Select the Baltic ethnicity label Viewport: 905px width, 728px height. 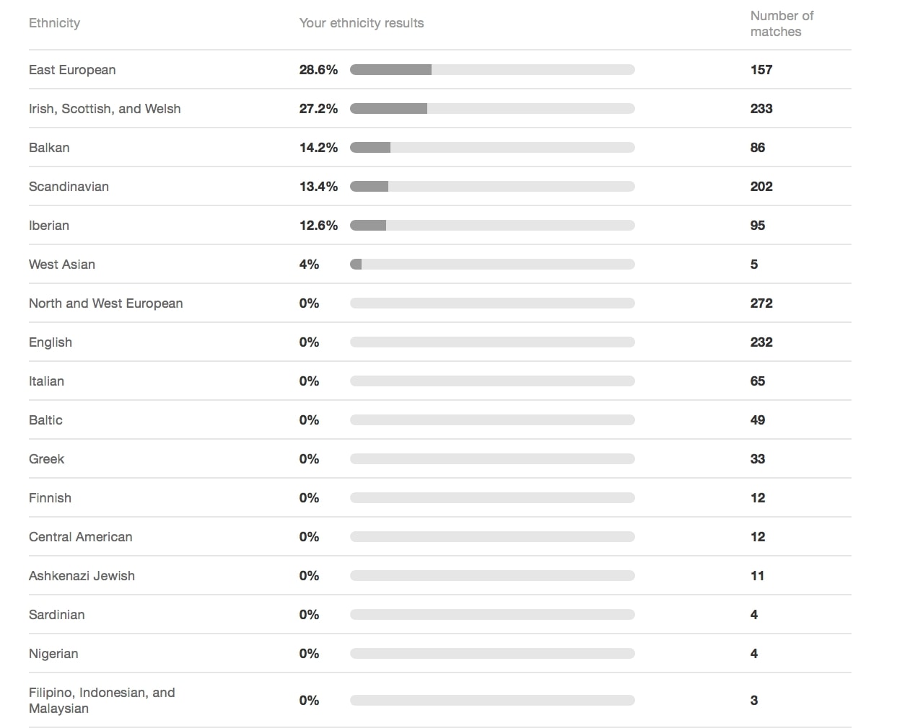(45, 420)
